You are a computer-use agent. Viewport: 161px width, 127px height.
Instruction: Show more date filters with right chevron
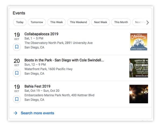coord(148,22)
